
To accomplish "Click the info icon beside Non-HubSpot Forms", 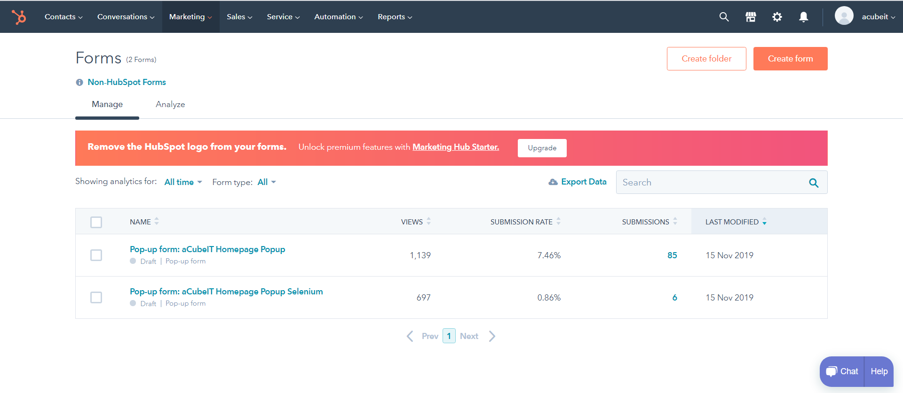I will [x=79, y=83].
